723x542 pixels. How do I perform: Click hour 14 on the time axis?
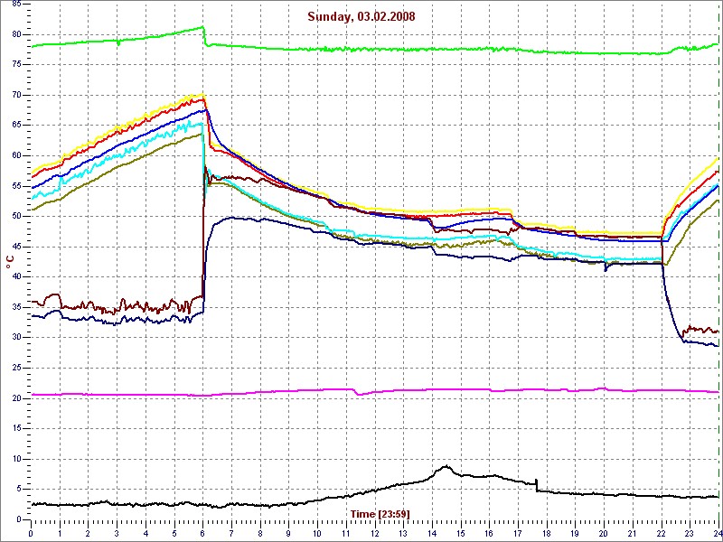point(432,533)
